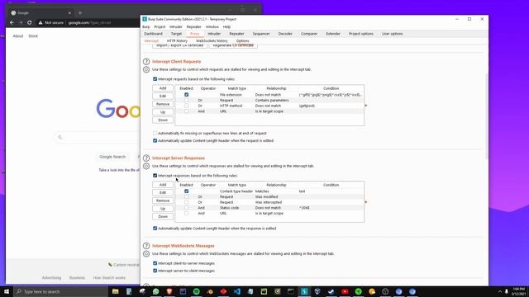Toggle auto-update Content-Length when request is edited

click(x=155, y=141)
